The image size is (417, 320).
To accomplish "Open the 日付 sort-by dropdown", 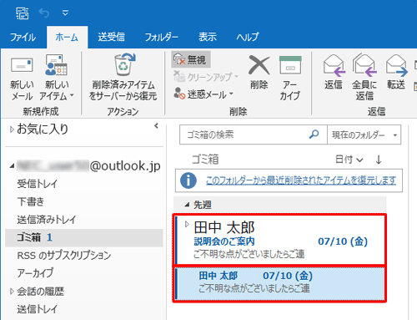I will pyautogui.click(x=349, y=160).
